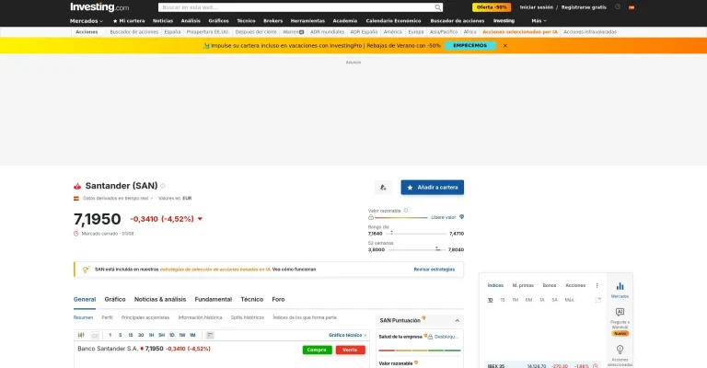Click the Mi cartera menu item
Screen dimensions: 707x368
tap(129, 21)
